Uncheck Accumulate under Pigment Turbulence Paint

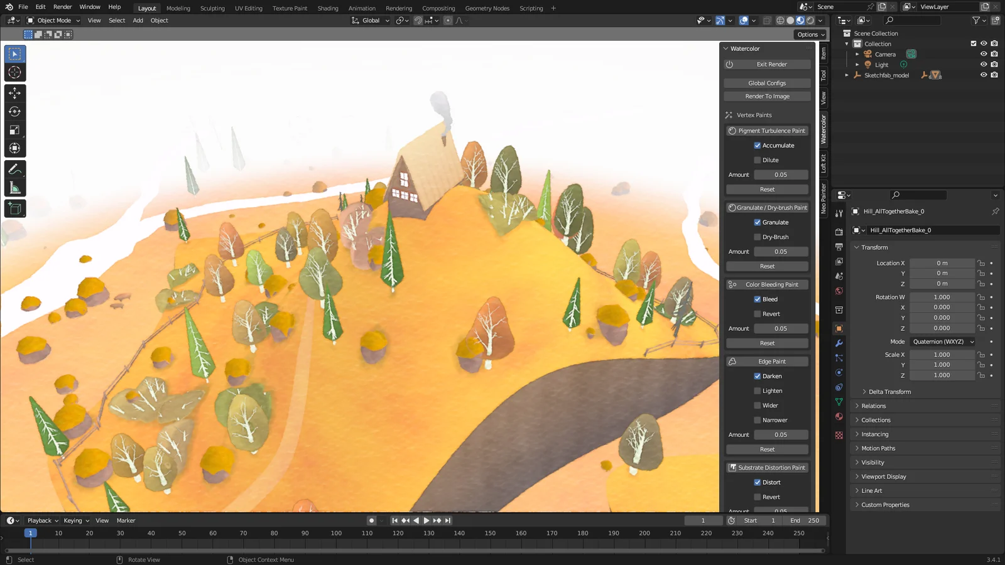[x=758, y=145]
